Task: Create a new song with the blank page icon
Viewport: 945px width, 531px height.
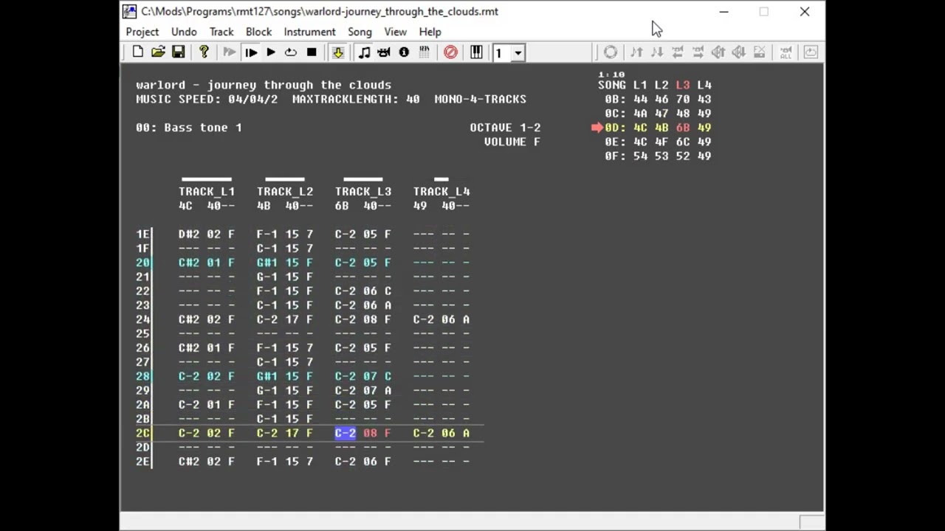Action: tap(138, 52)
